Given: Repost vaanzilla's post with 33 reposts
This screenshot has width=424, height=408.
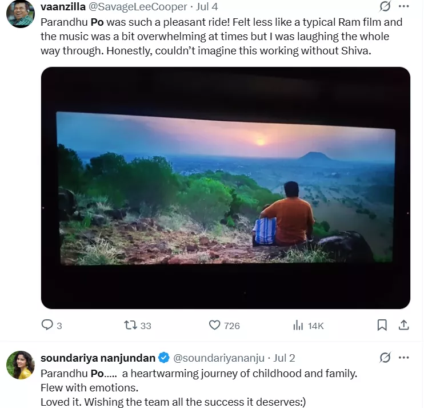Looking at the screenshot, I should [131, 325].
